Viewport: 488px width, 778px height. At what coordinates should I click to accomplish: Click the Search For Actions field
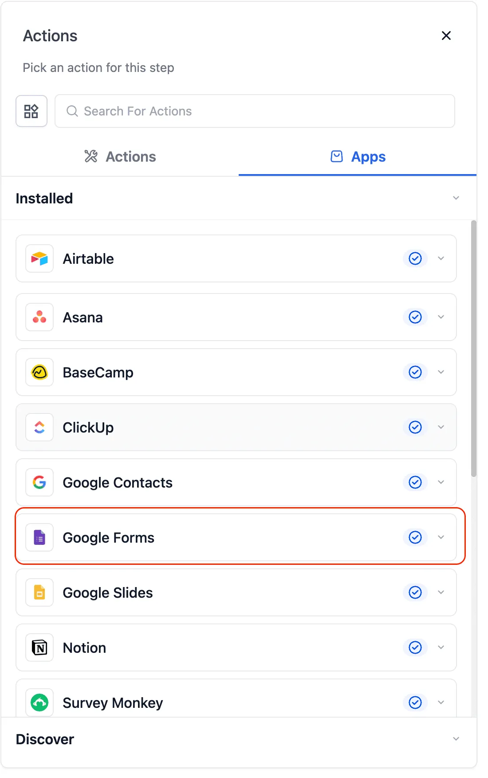pos(254,111)
